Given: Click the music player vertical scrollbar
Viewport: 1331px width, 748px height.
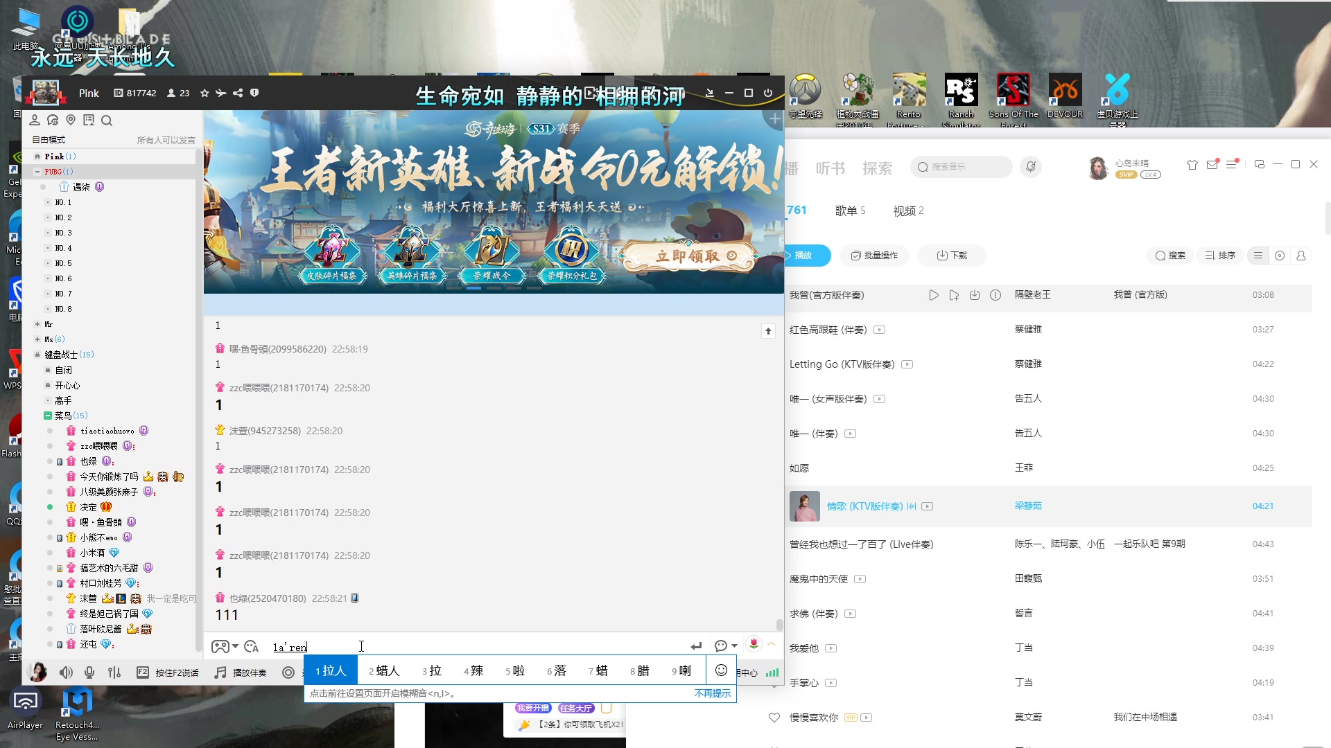Looking at the screenshot, I should click(1327, 217).
